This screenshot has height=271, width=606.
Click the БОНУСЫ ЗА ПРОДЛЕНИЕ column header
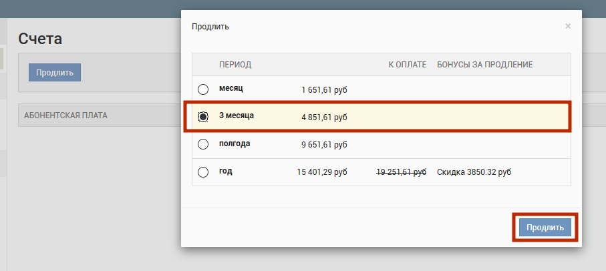484,65
